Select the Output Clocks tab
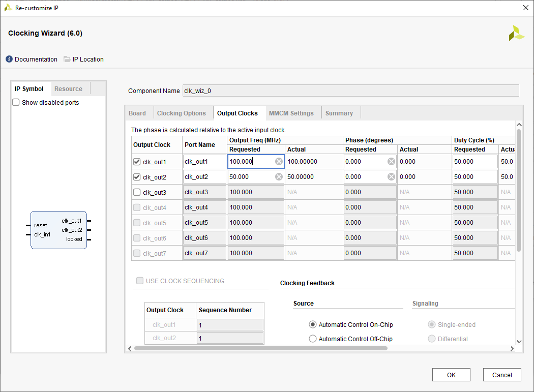 pos(238,113)
